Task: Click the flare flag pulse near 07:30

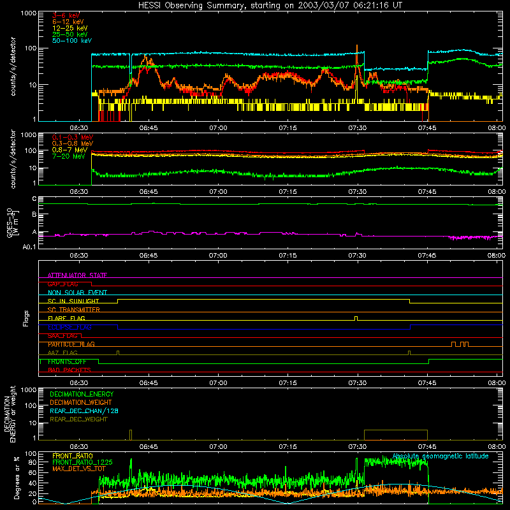Action: (x=356, y=318)
